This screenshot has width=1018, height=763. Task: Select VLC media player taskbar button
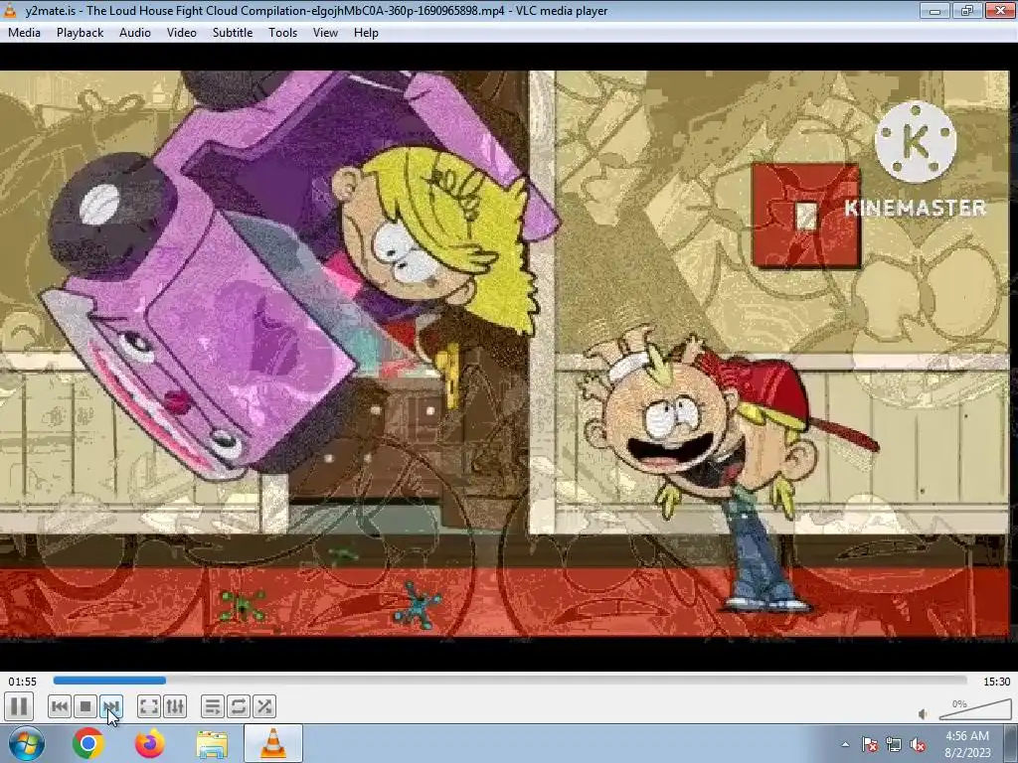[x=273, y=743]
